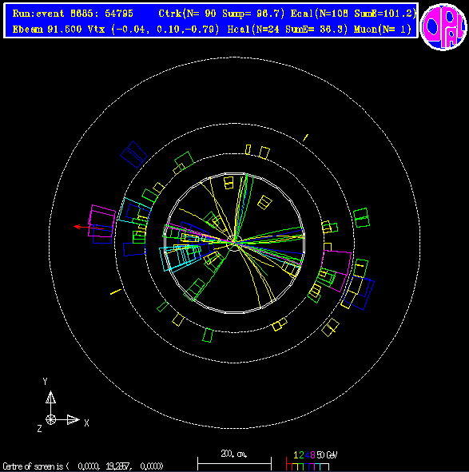The height and width of the screenshot is (472, 469).
Task: Click the Hcal SumE readout
Action: 288,30
